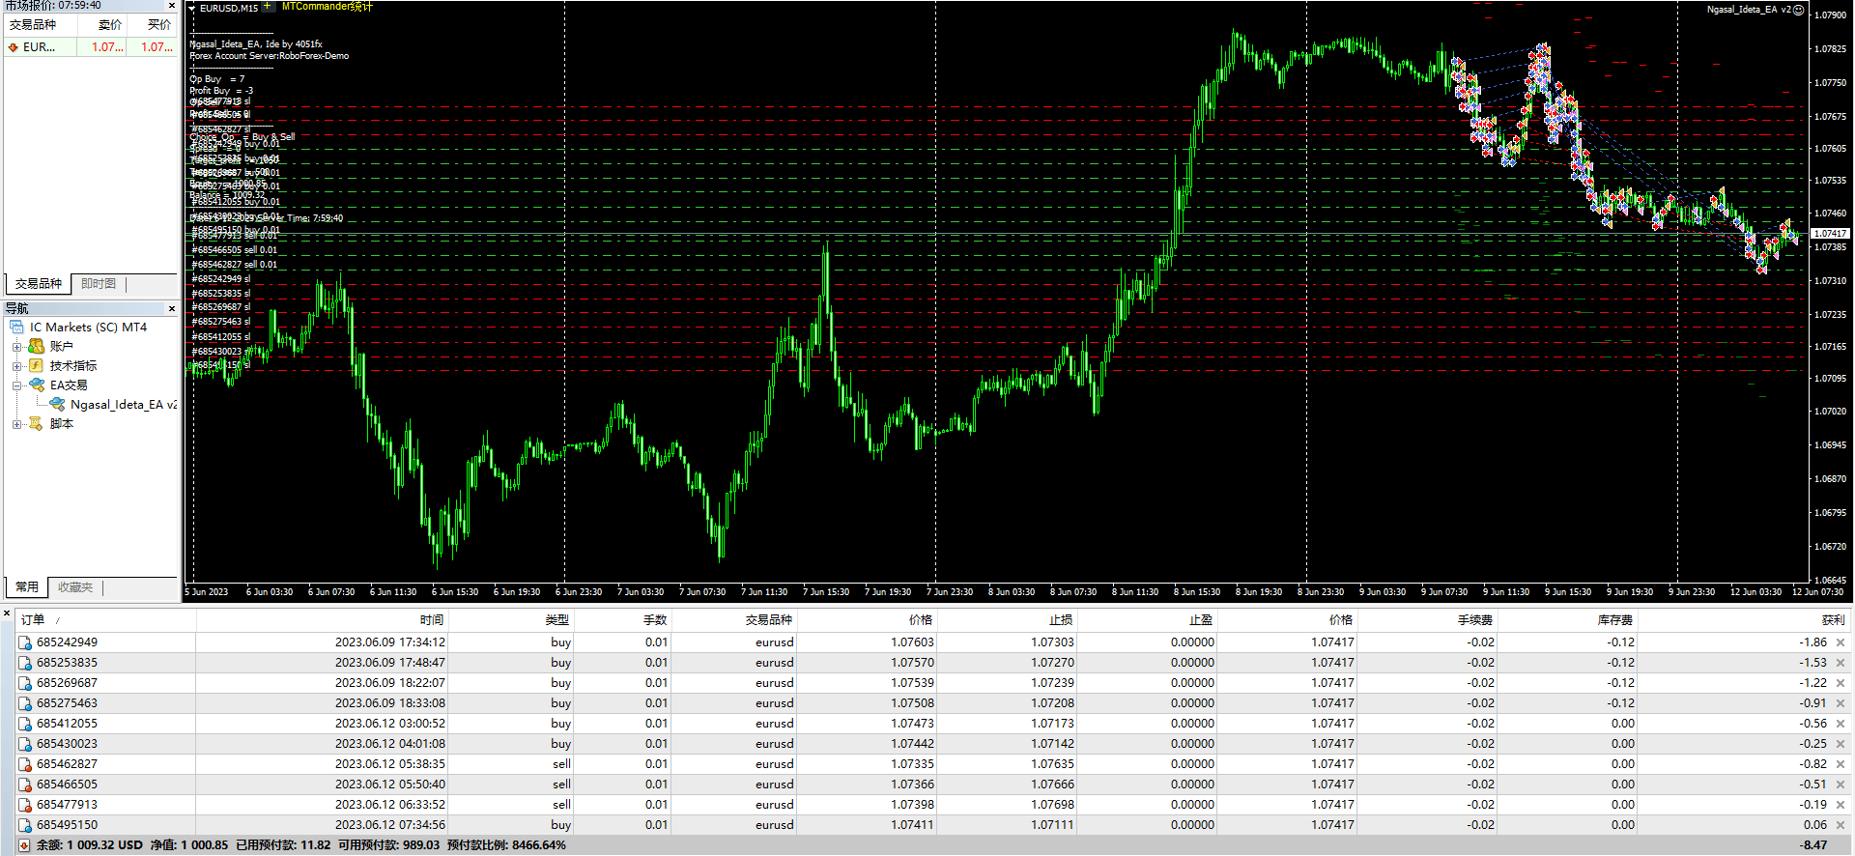Click the current price marker 1.07417 on the price scale
The width and height of the screenshot is (1855, 856).
[1829, 234]
